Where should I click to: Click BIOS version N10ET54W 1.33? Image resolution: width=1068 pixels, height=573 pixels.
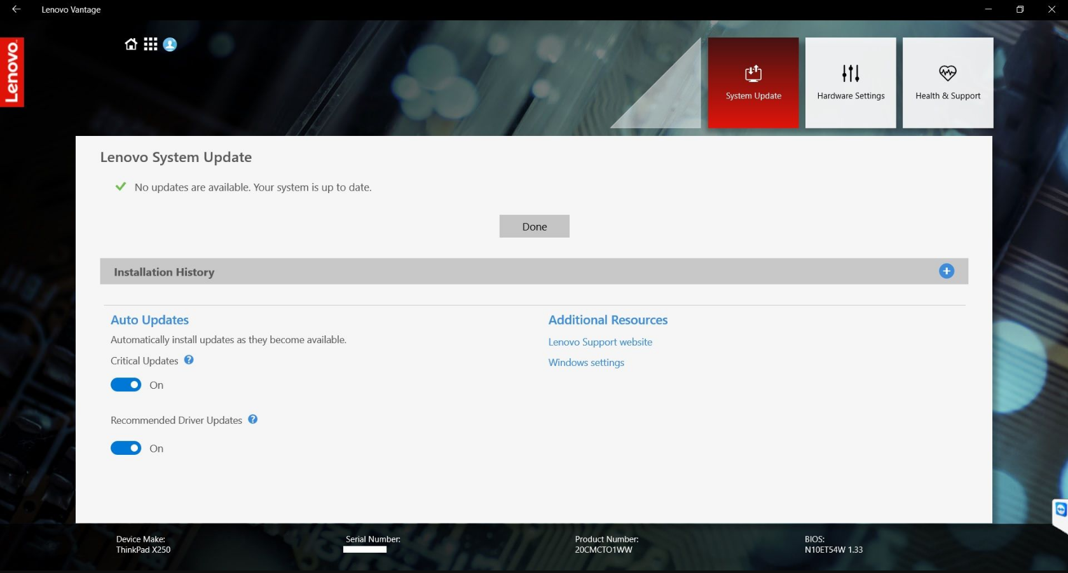pyautogui.click(x=833, y=550)
